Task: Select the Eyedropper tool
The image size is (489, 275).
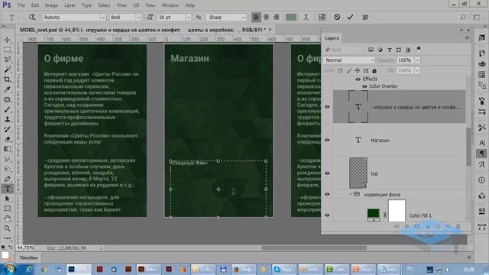Action: (7, 89)
